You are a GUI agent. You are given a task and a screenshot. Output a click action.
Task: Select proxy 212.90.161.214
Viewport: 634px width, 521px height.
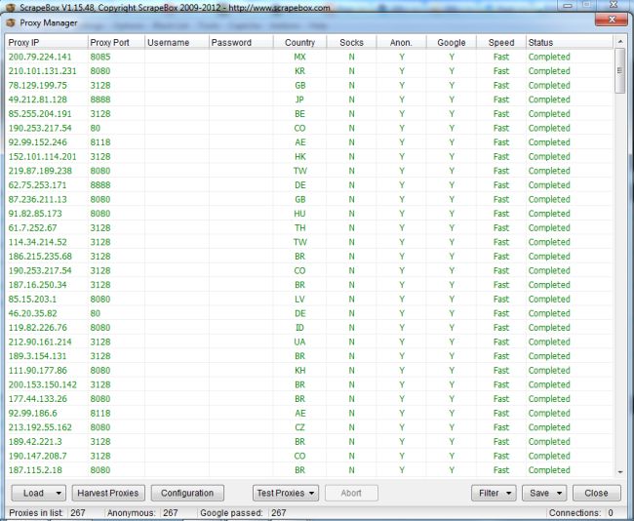click(310, 341)
